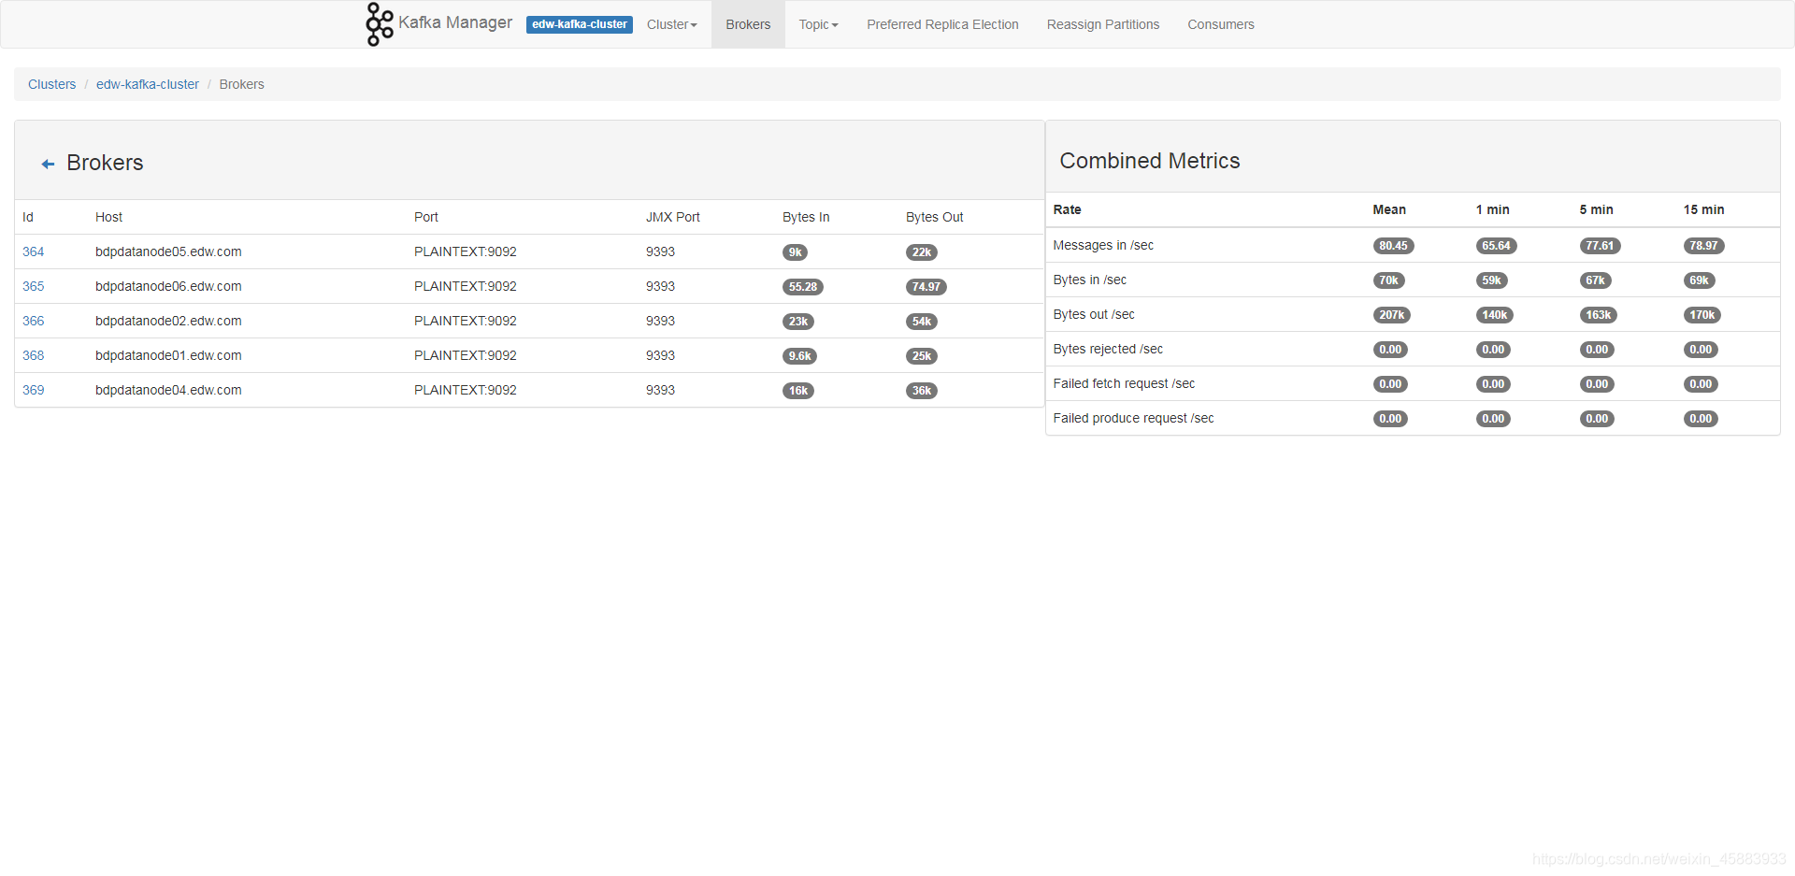Click the Bytes In column header
Screen dimensions: 1795x876
[x=806, y=217]
